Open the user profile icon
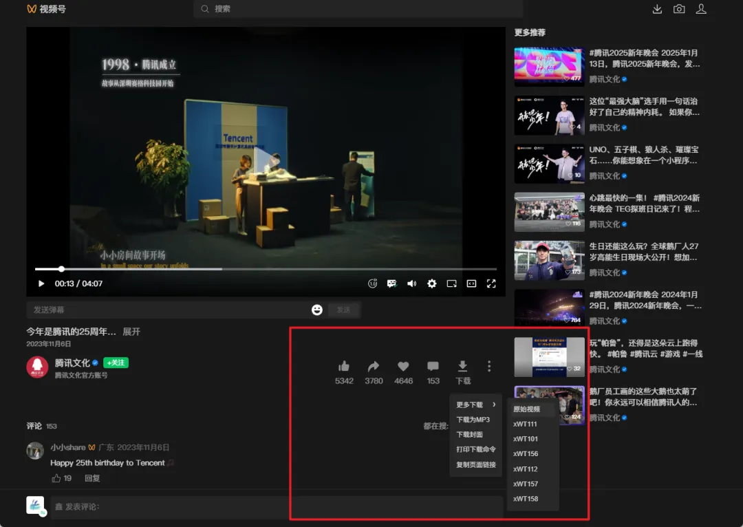 point(701,8)
